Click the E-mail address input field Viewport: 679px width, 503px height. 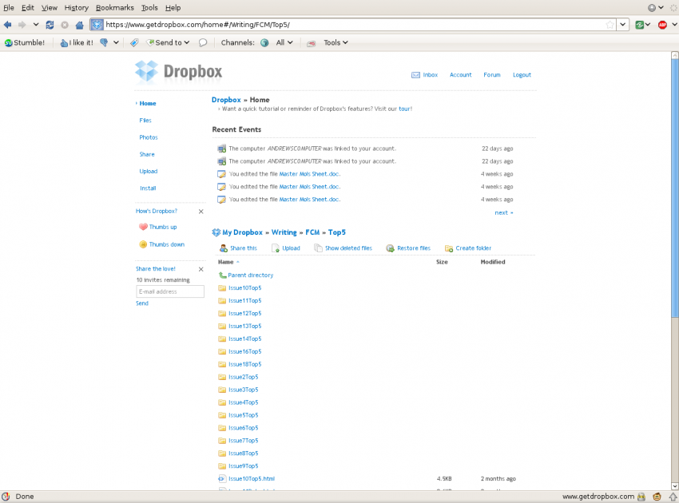pyautogui.click(x=170, y=291)
